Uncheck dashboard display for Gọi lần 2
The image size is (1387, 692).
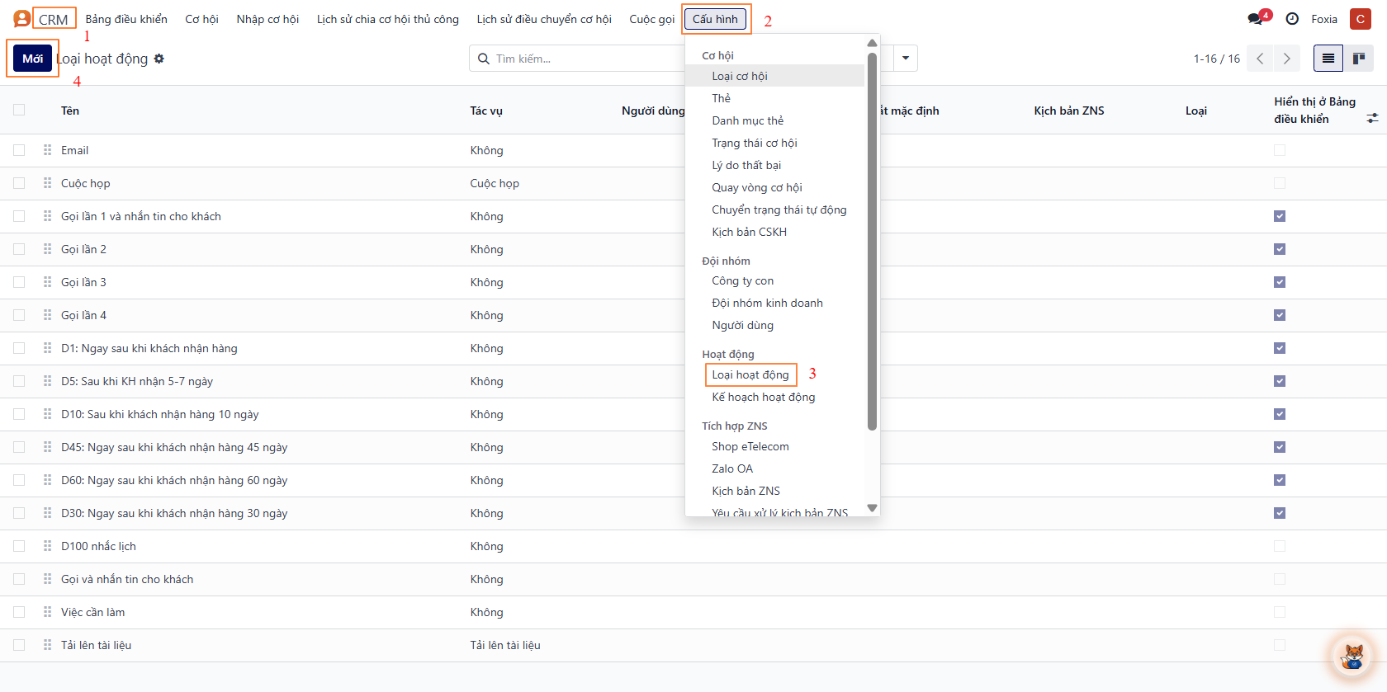pos(1280,249)
